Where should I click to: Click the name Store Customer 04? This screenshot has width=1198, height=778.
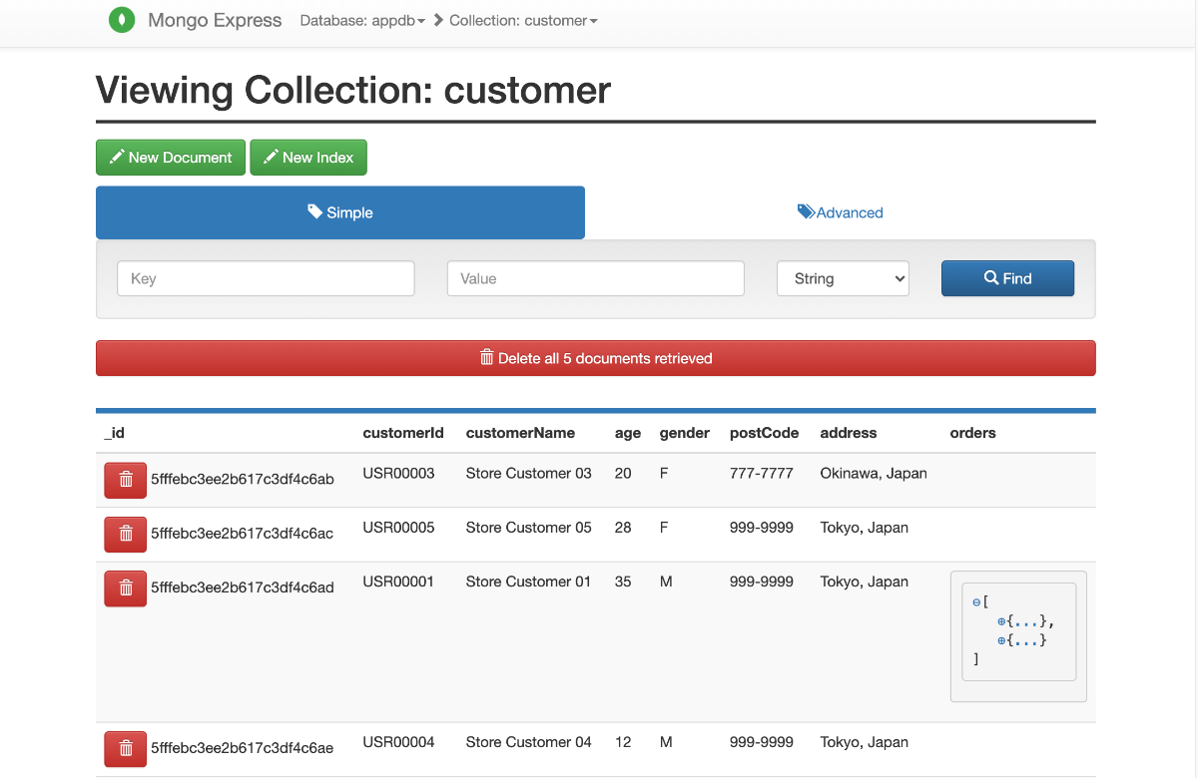click(x=529, y=741)
